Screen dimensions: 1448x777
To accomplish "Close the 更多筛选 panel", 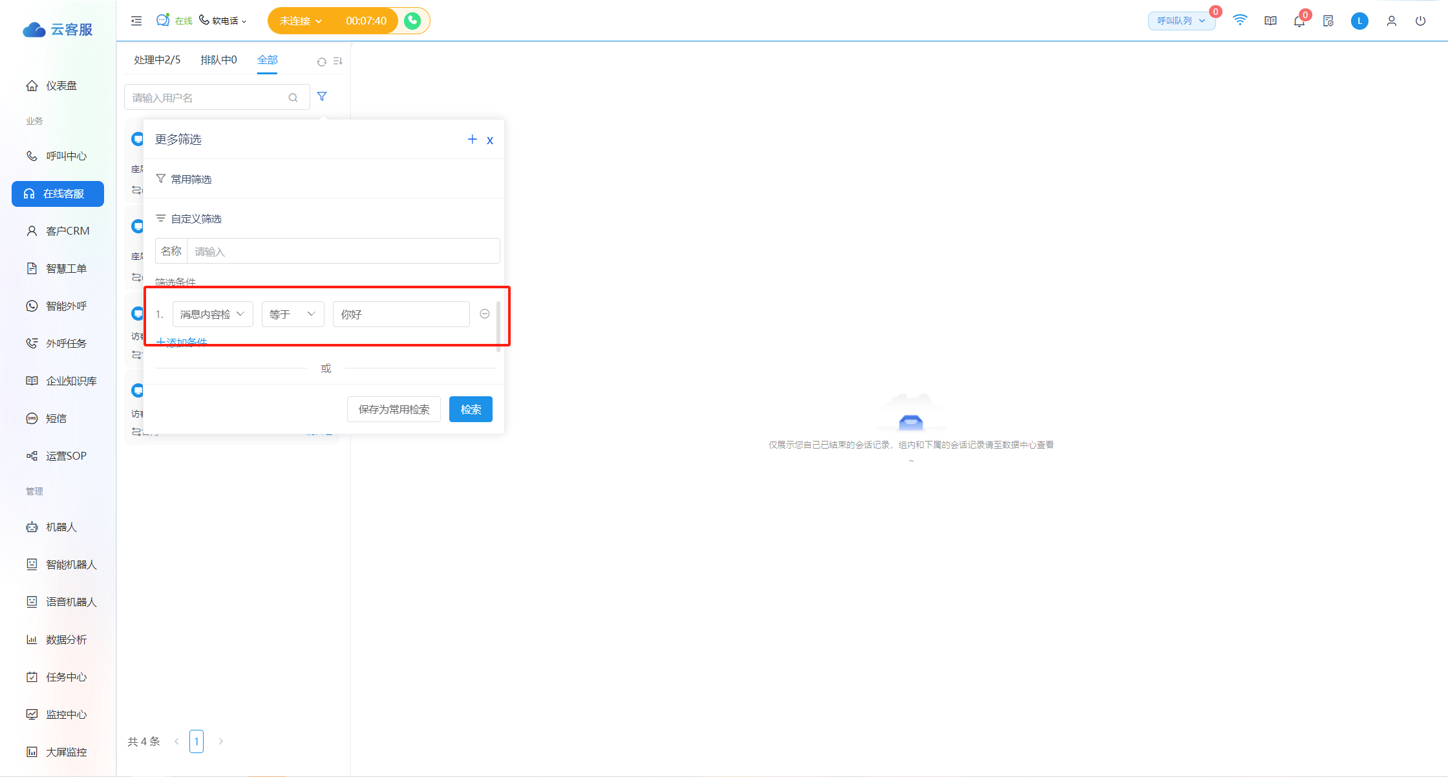I will (490, 140).
